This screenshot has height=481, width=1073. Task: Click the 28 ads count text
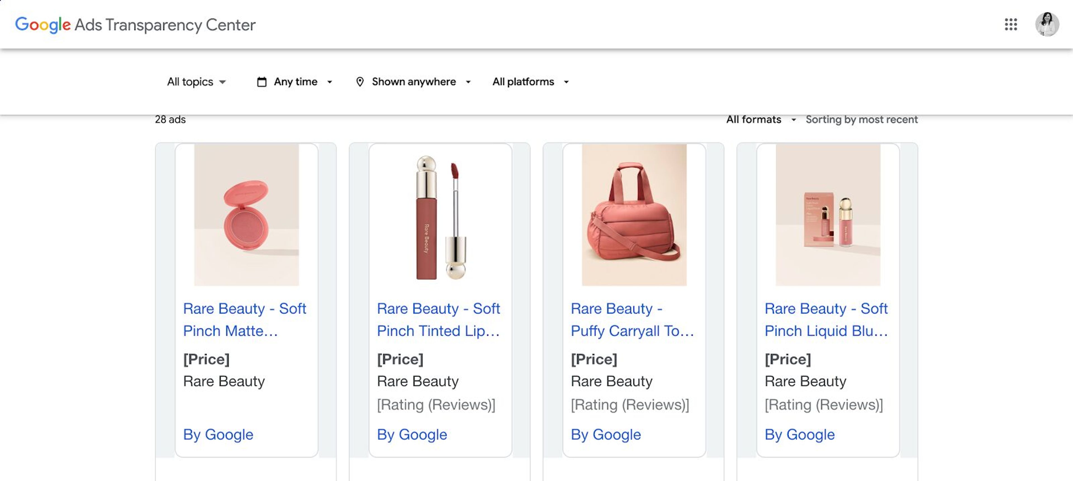pos(170,120)
